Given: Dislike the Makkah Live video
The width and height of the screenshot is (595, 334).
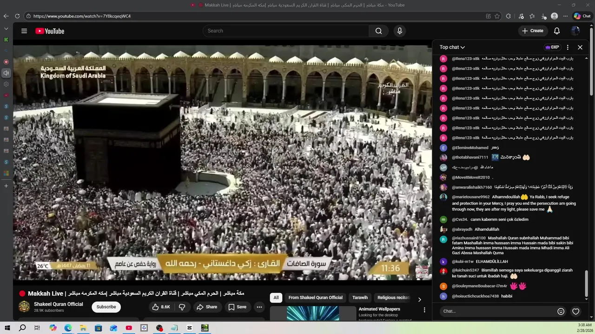Looking at the screenshot, I should [182, 307].
